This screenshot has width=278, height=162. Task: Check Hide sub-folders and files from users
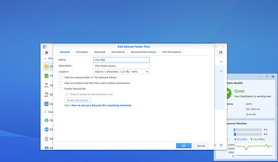point(61,83)
